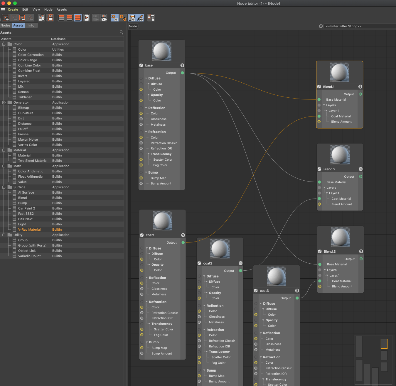Click the play preview toolbar icon
Image resolution: width=396 pixels, height=386 pixels.
86,18
